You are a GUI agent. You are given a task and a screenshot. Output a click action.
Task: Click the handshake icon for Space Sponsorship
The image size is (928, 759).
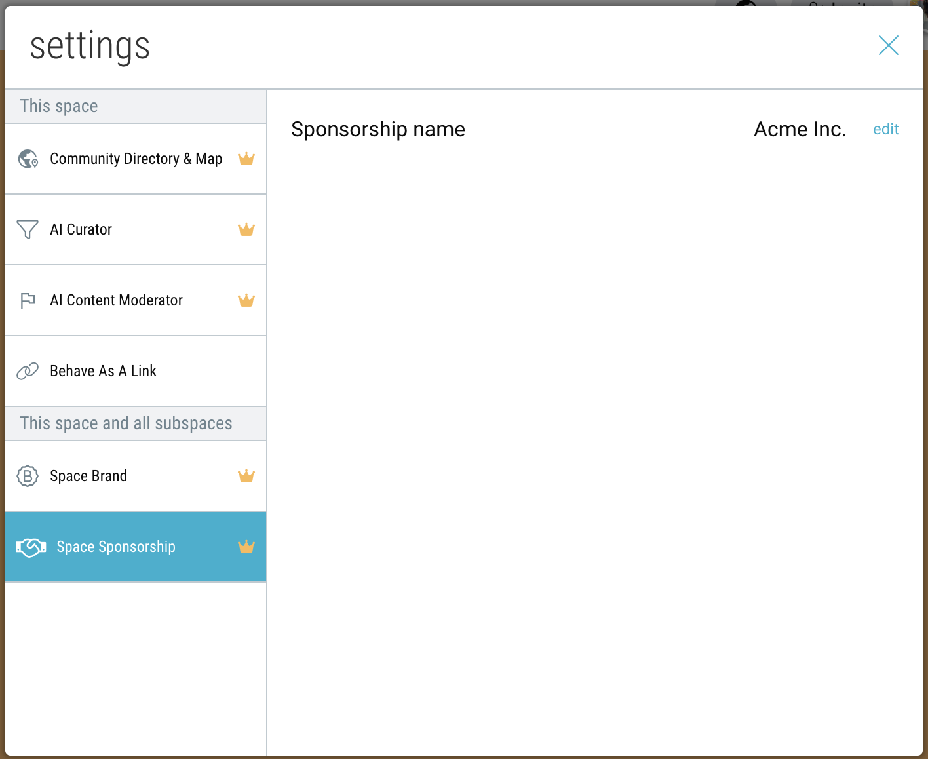[31, 547]
